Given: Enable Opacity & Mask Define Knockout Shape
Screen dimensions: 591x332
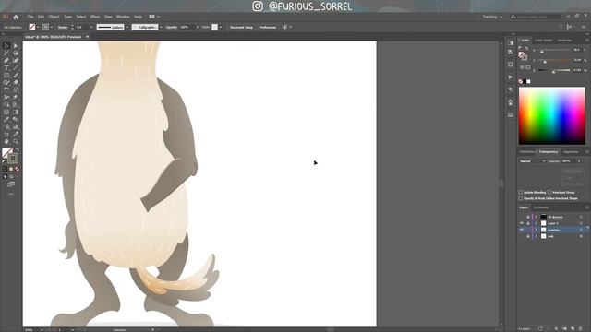Looking at the screenshot, I should (x=521, y=198).
